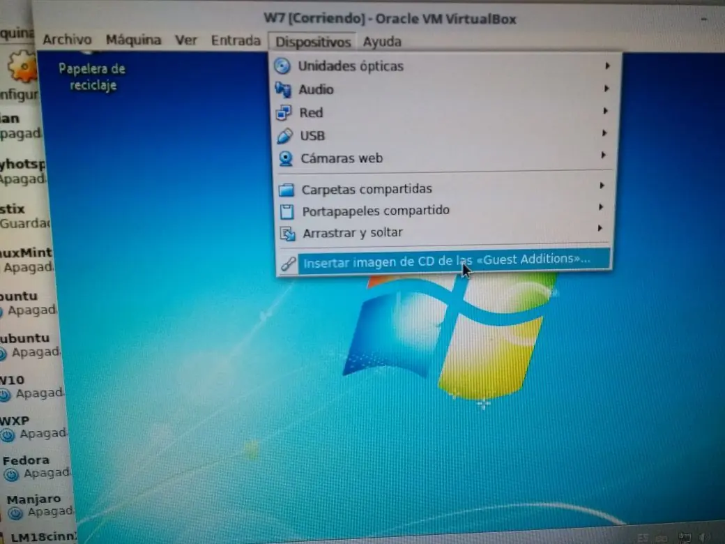Open the Ayuda menu
The width and height of the screenshot is (725, 544).
coord(382,42)
